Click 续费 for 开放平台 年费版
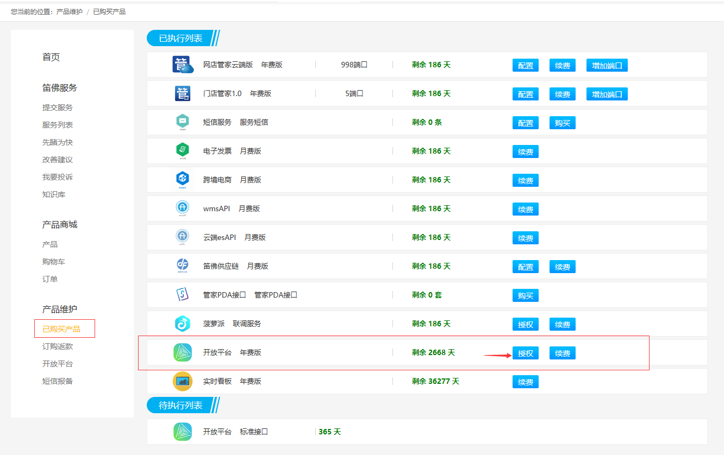The height and width of the screenshot is (455, 724). point(563,353)
